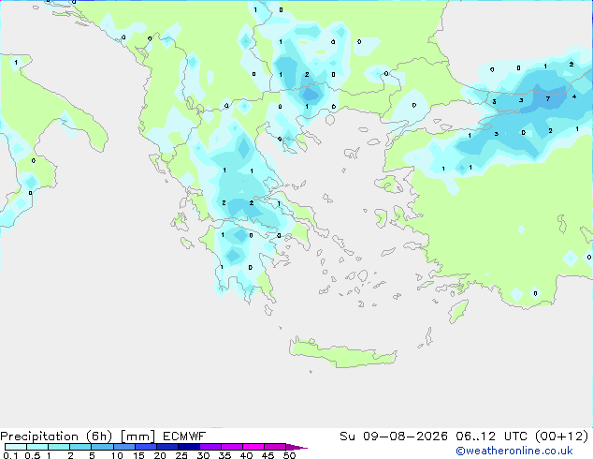Click the legend tick label "0.1"
Viewport: 593px width, 459px height.
10,455
